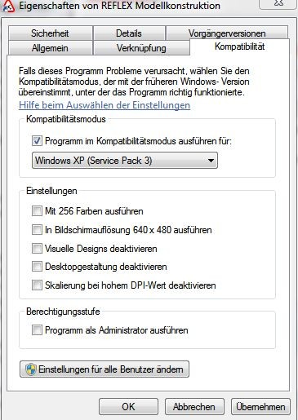Screen dimensions: 298x420
Task: Confirm the dialog with OK
Action: 128,407
